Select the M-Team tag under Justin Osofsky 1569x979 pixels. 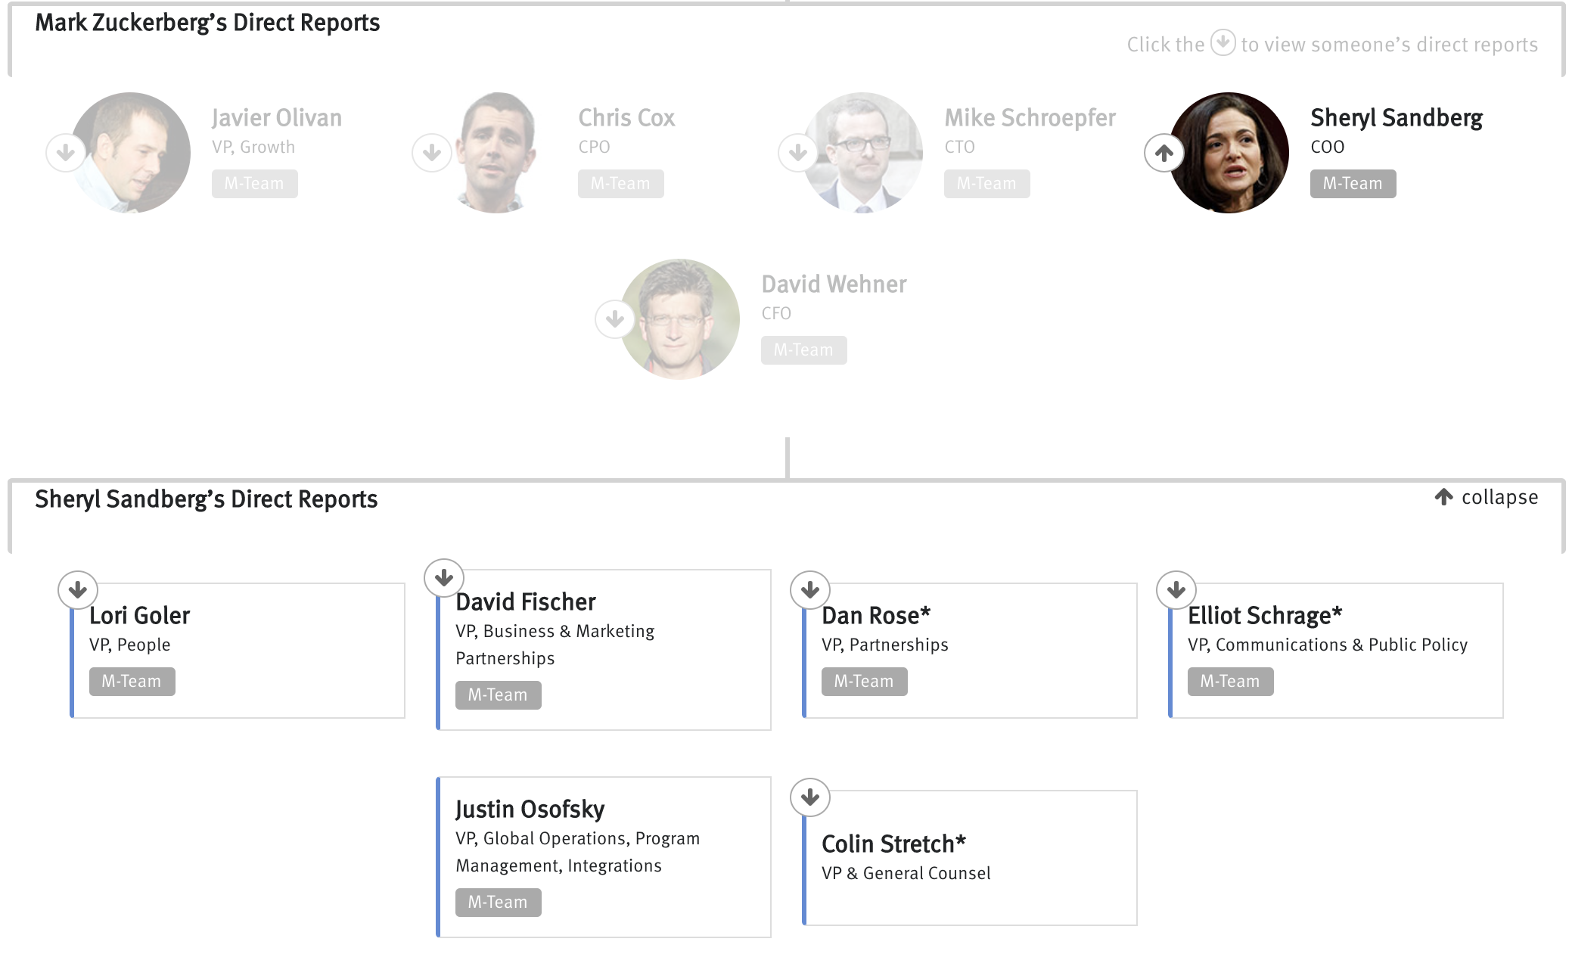point(497,901)
